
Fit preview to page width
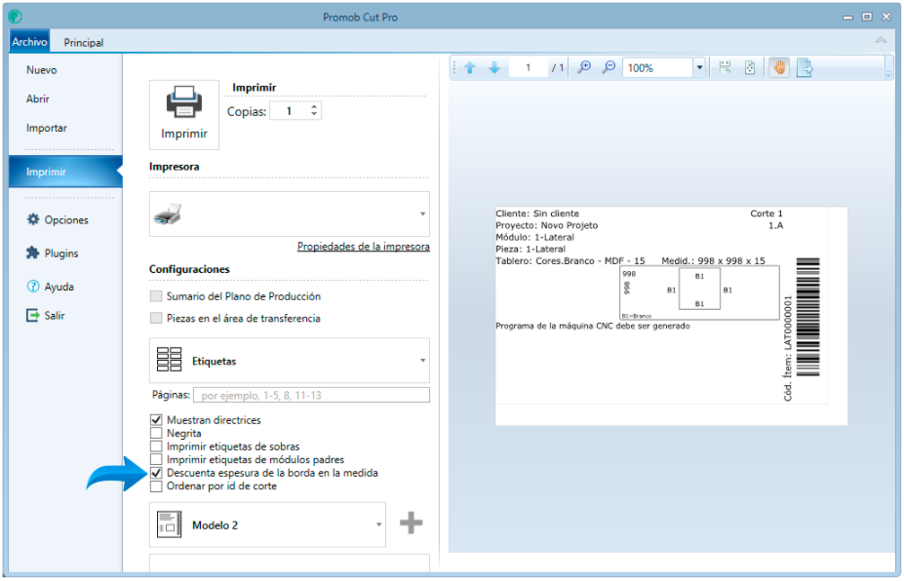tap(725, 67)
